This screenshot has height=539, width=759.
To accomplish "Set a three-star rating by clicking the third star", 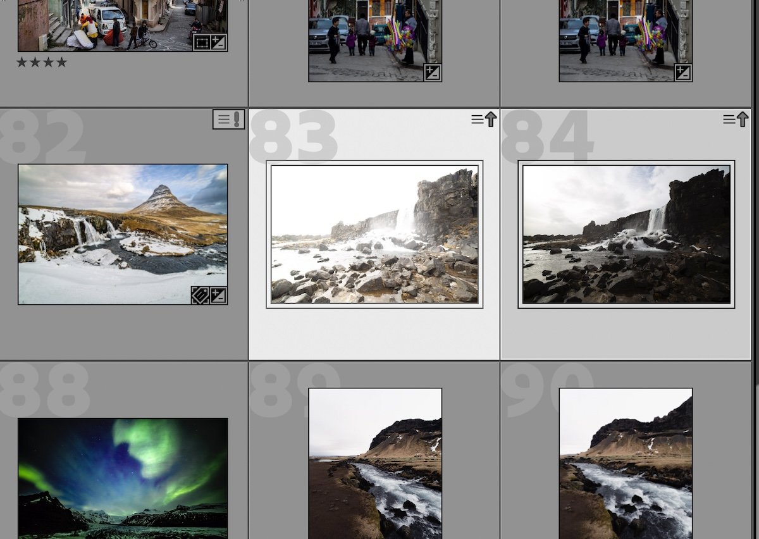I will point(48,62).
